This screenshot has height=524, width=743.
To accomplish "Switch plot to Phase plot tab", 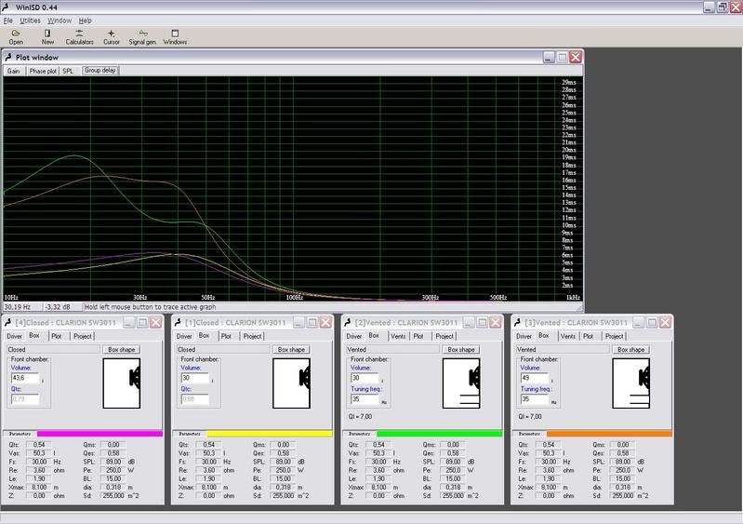I will (43, 71).
